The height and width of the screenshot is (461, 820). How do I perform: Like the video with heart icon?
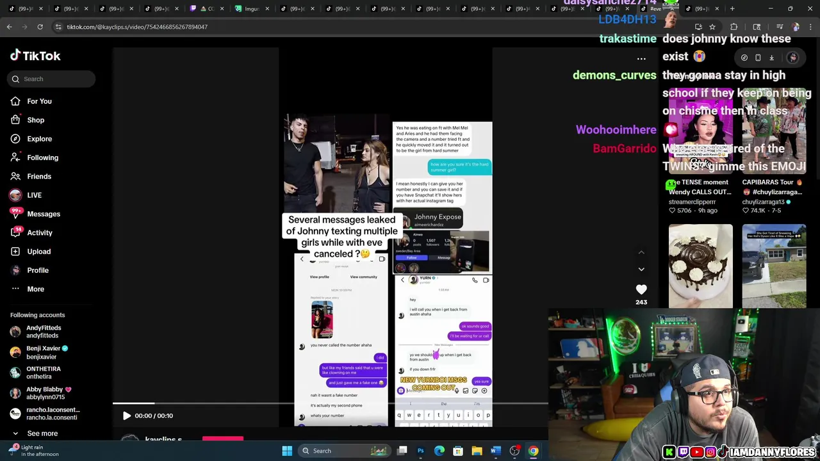(x=641, y=290)
